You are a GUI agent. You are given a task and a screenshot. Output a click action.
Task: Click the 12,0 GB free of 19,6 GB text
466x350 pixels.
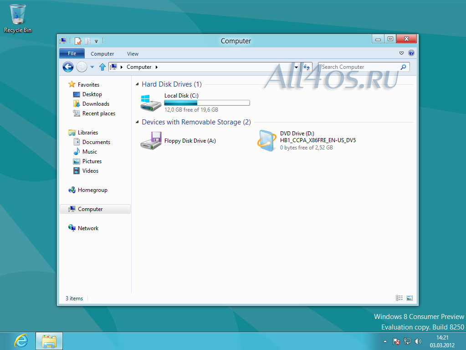click(191, 110)
